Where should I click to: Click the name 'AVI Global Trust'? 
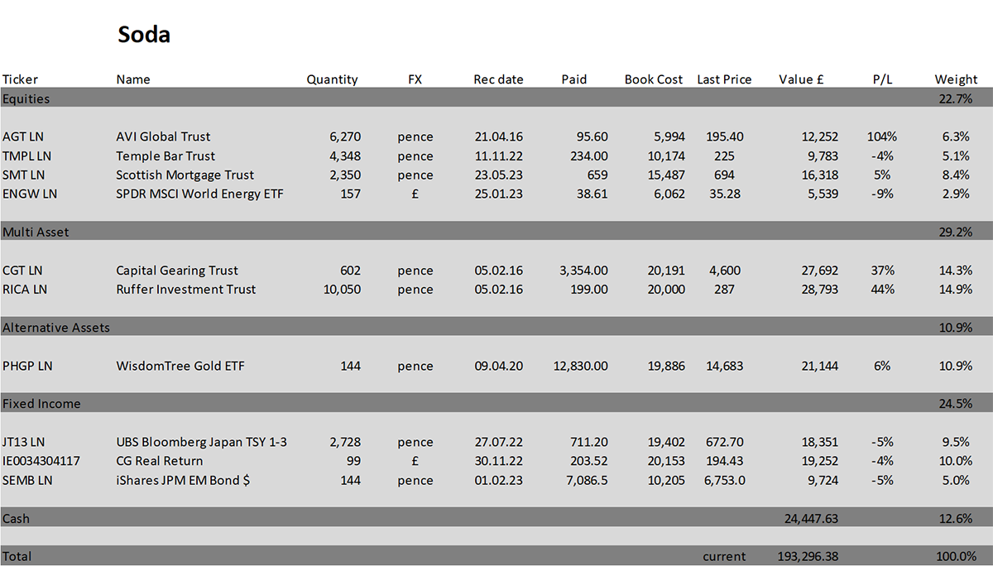(163, 137)
